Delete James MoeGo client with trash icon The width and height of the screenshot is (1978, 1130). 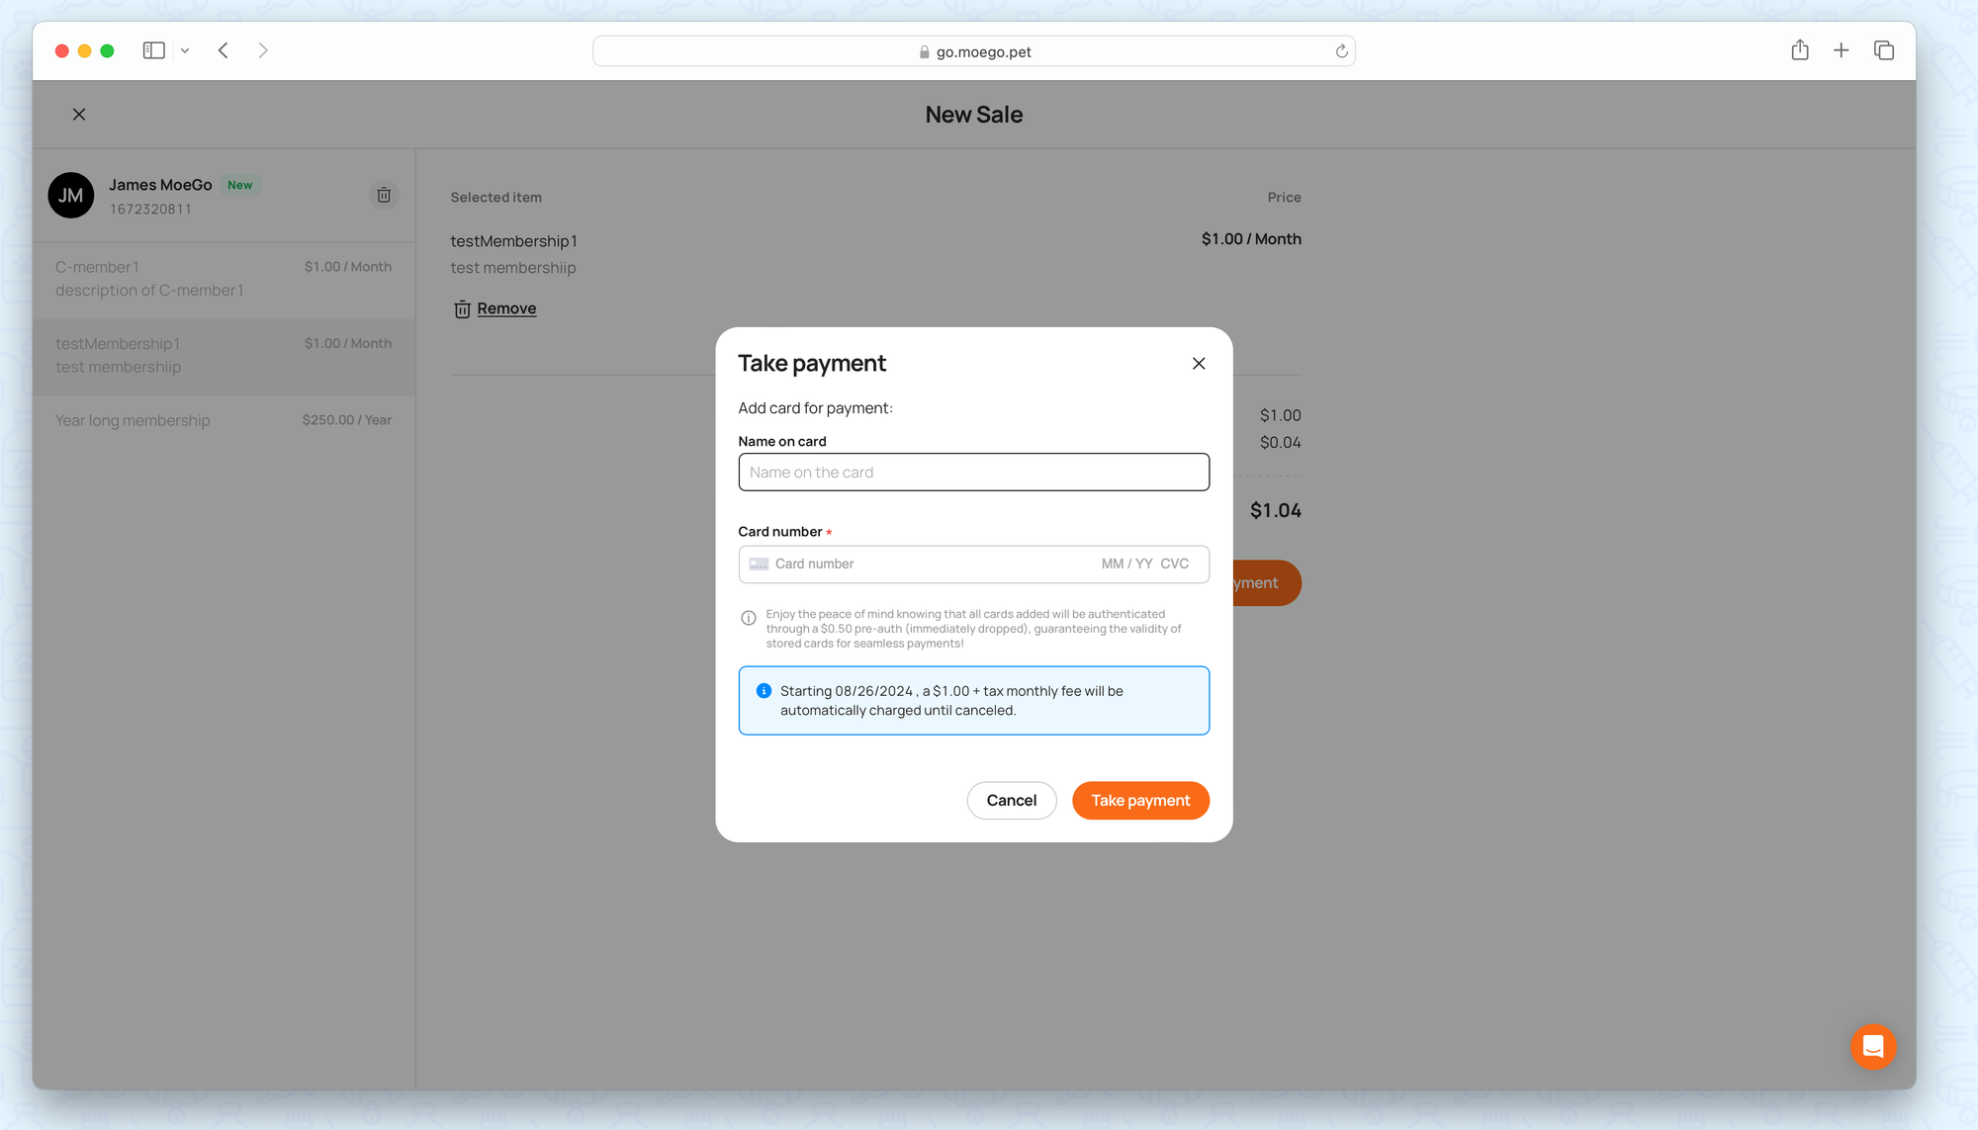(384, 196)
